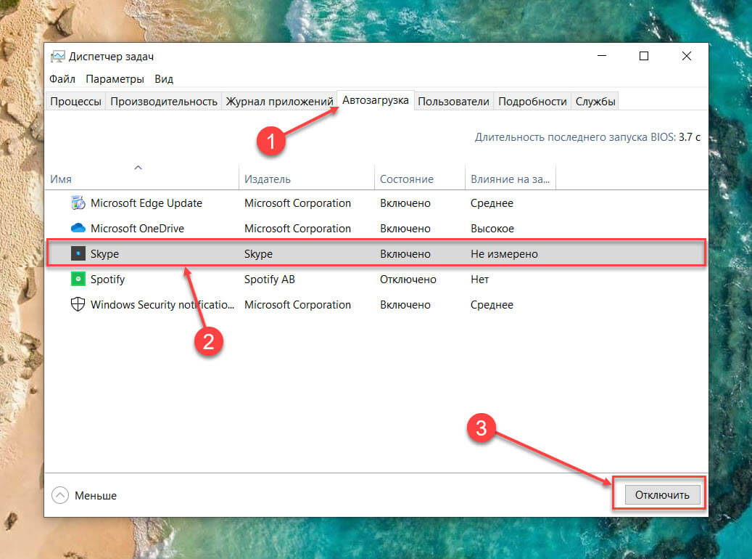The height and width of the screenshot is (559, 752).
Task: Switch to the Процессы tab
Action: pyautogui.click(x=75, y=102)
